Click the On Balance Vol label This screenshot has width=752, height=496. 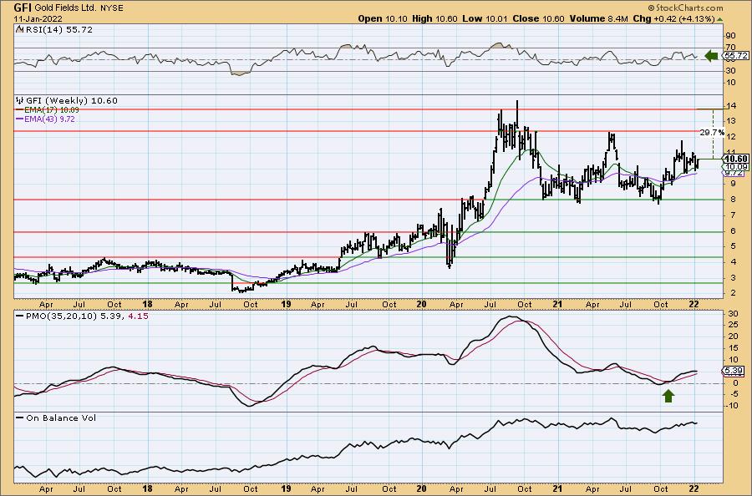point(61,418)
